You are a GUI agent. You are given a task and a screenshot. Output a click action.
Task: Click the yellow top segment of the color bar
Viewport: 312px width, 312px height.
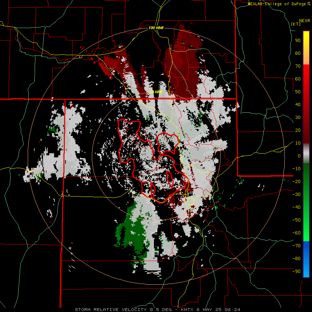point(306,48)
